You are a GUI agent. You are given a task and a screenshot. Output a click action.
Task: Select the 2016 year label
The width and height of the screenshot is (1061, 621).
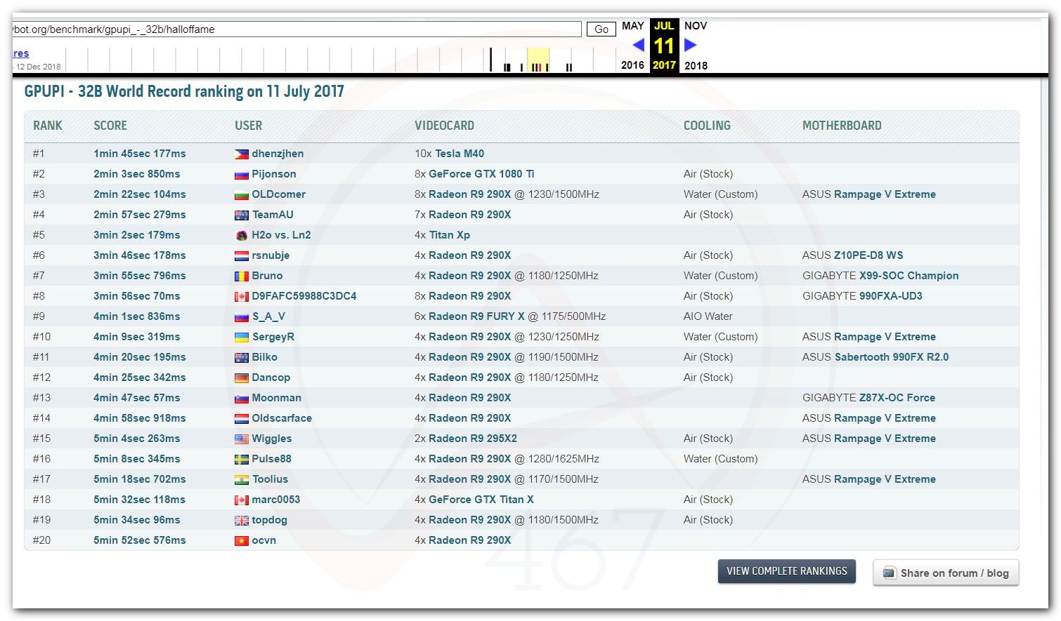632,65
